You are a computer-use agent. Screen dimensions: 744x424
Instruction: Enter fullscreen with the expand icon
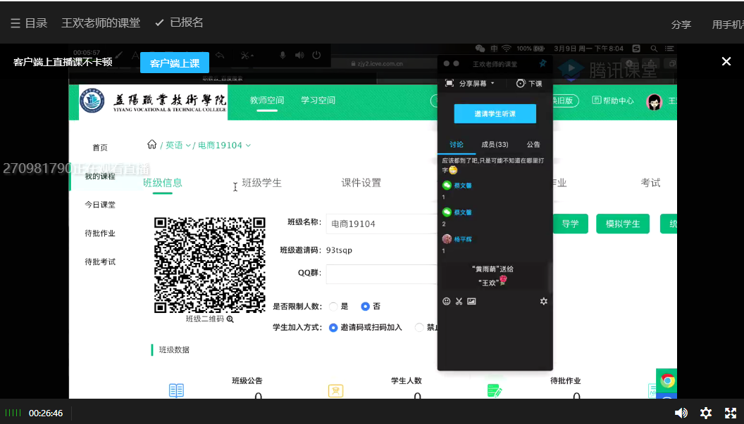point(731,413)
